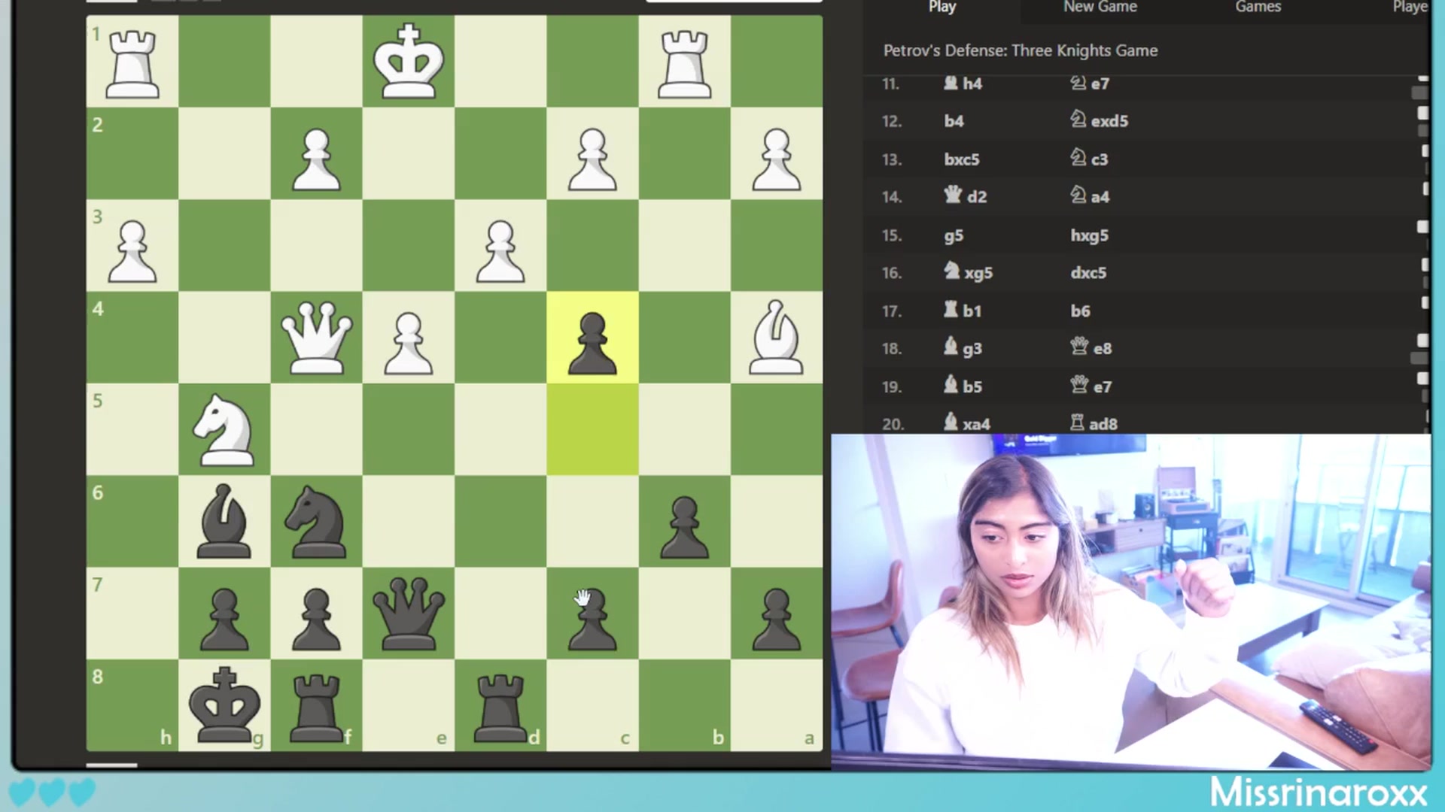Go to the Play tab
The width and height of the screenshot is (1445, 812).
(x=942, y=8)
